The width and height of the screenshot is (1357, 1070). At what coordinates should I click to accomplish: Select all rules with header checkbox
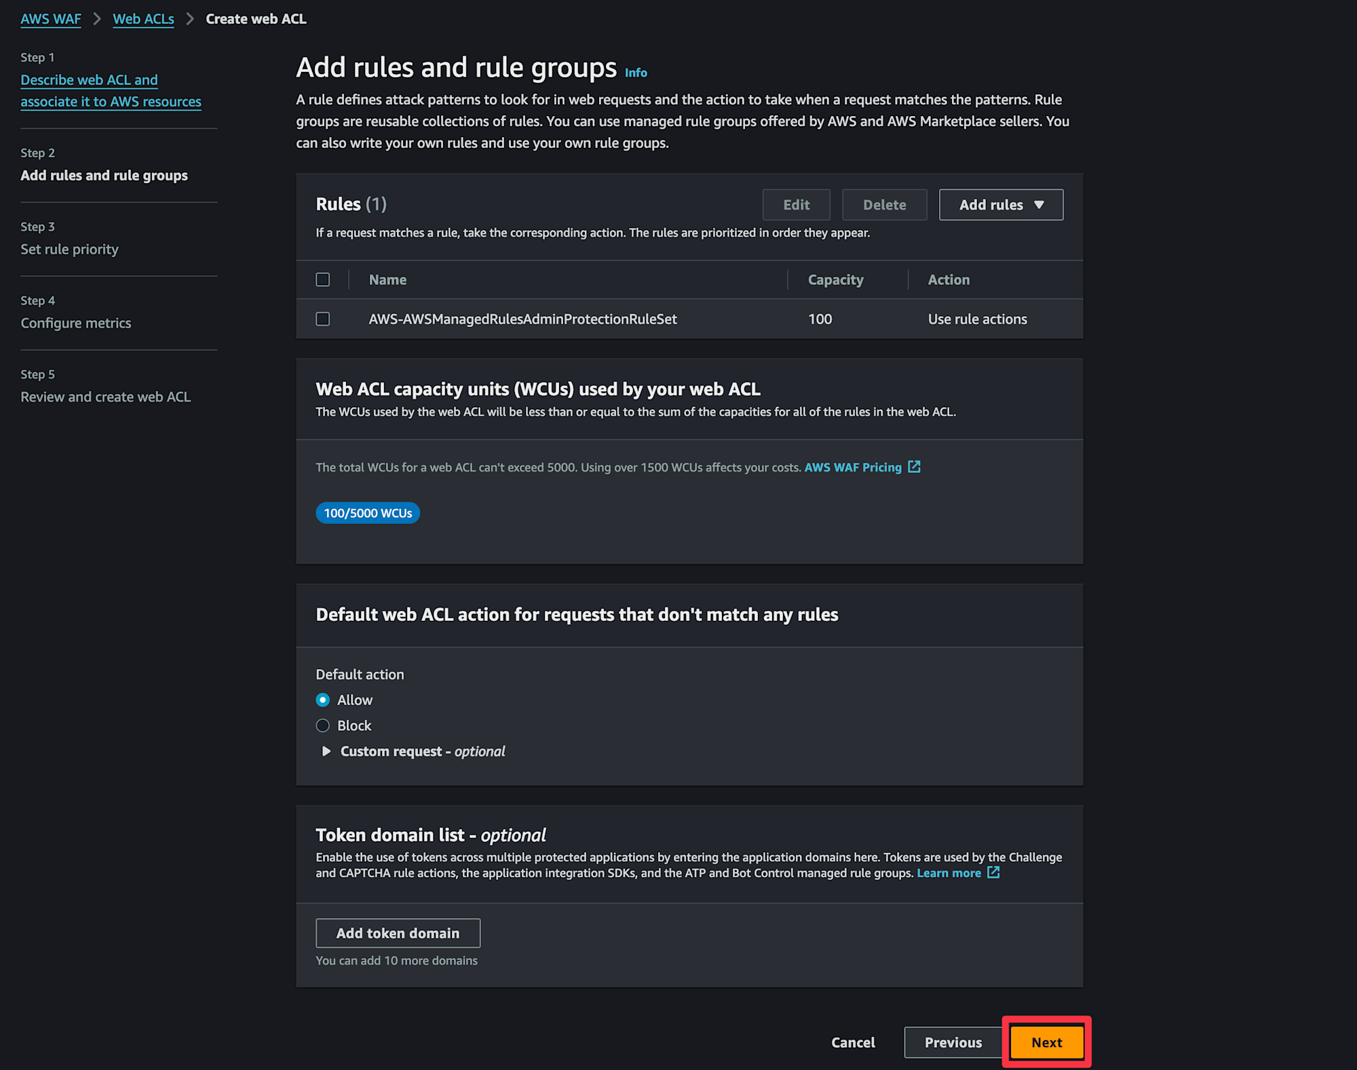(x=323, y=280)
